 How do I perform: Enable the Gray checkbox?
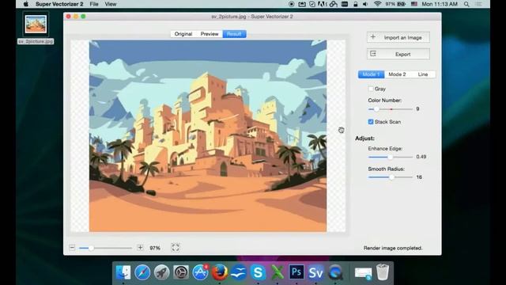[x=371, y=89]
